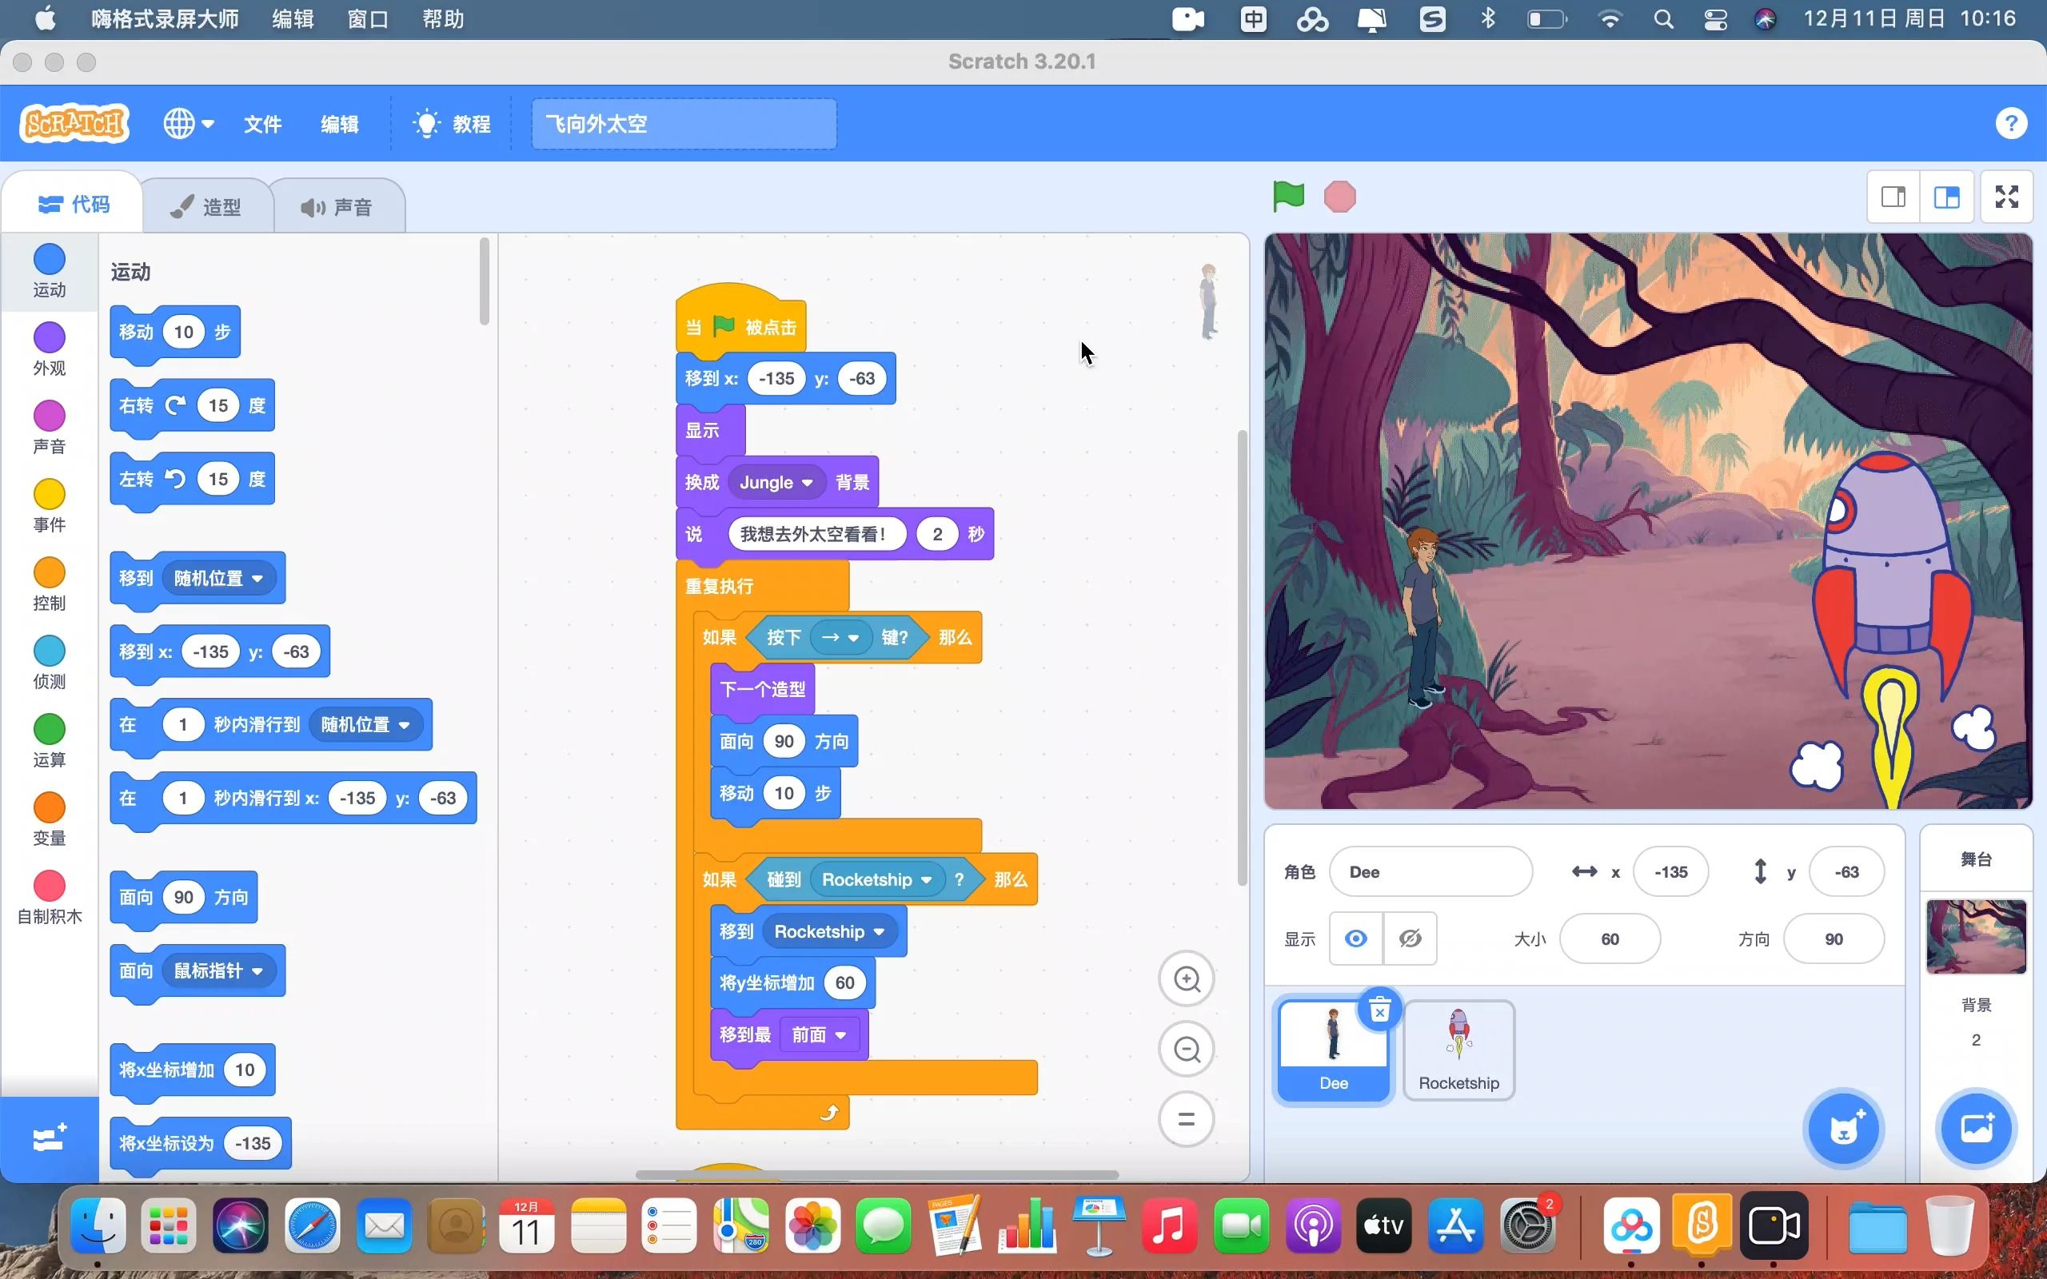Click the 显示 show block in script
2047x1279 pixels.
click(711, 431)
